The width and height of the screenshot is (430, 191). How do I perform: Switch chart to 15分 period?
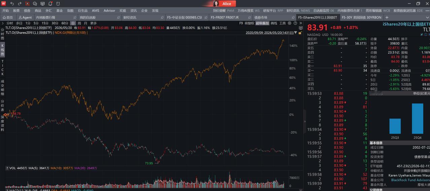(x=45, y=23)
